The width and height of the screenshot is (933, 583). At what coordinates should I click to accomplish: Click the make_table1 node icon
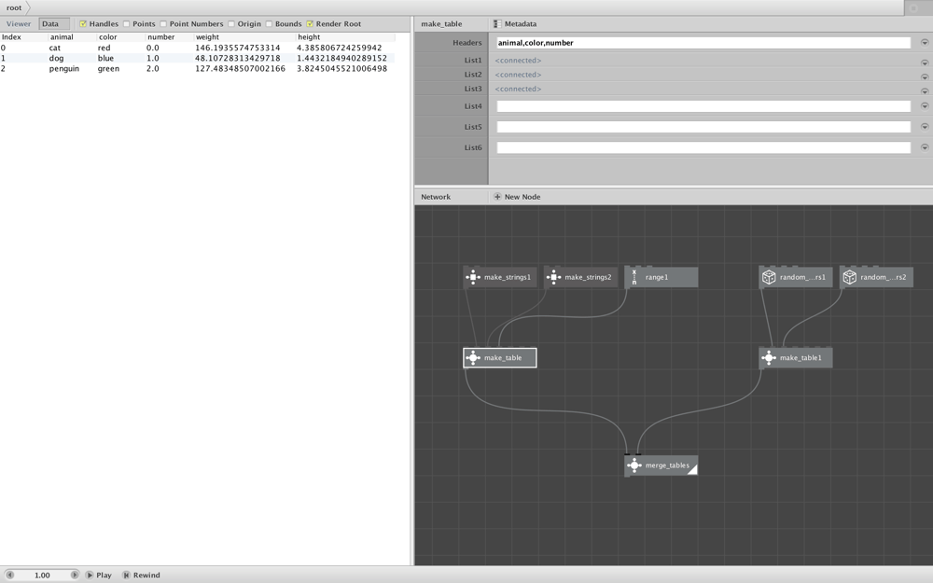769,357
